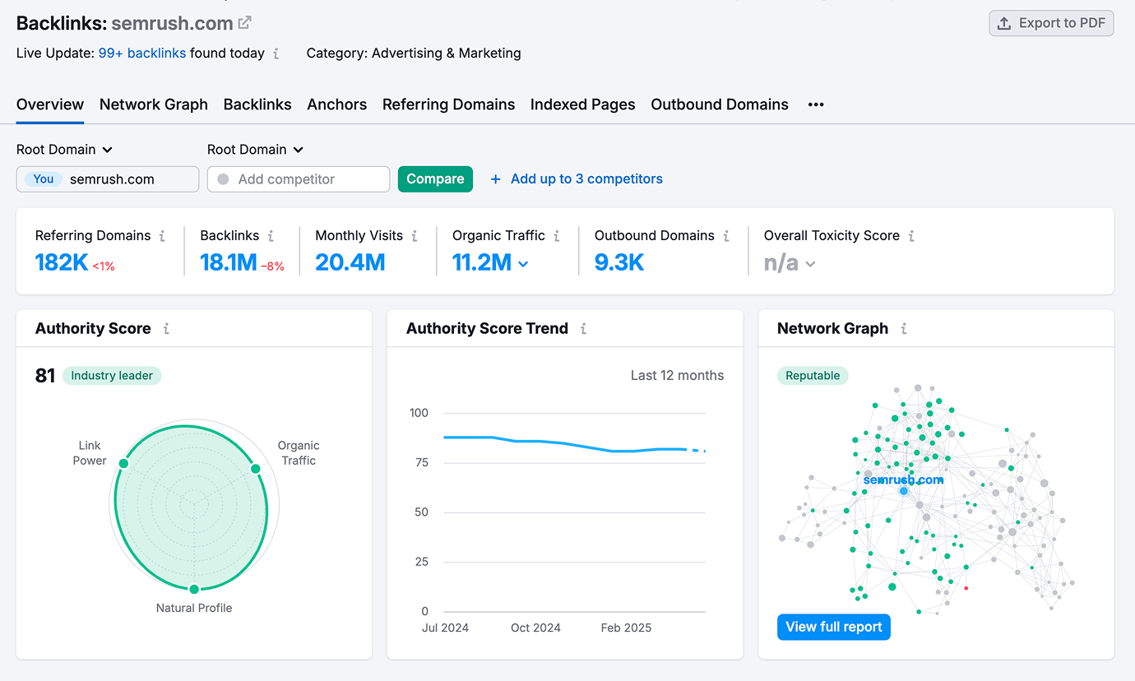This screenshot has height=681, width=1135.
Task: Open the Indexed Pages tab
Action: [582, 104]
